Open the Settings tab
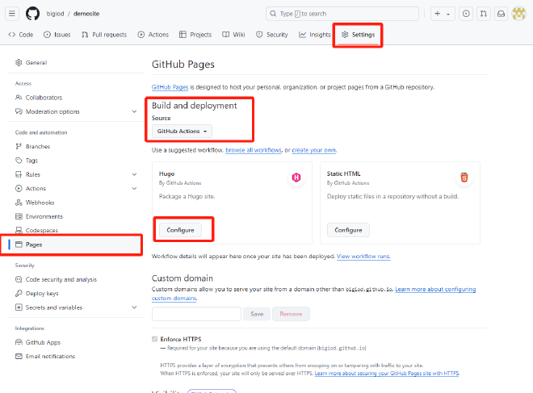Viewport: 533px width, 393px height. (358, 35)
